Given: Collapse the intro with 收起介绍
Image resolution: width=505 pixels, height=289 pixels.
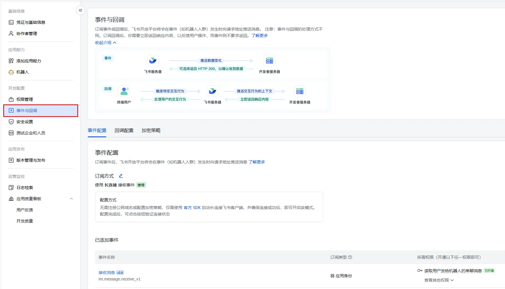Looking at the screenshot, I should (x=106, y=43).
